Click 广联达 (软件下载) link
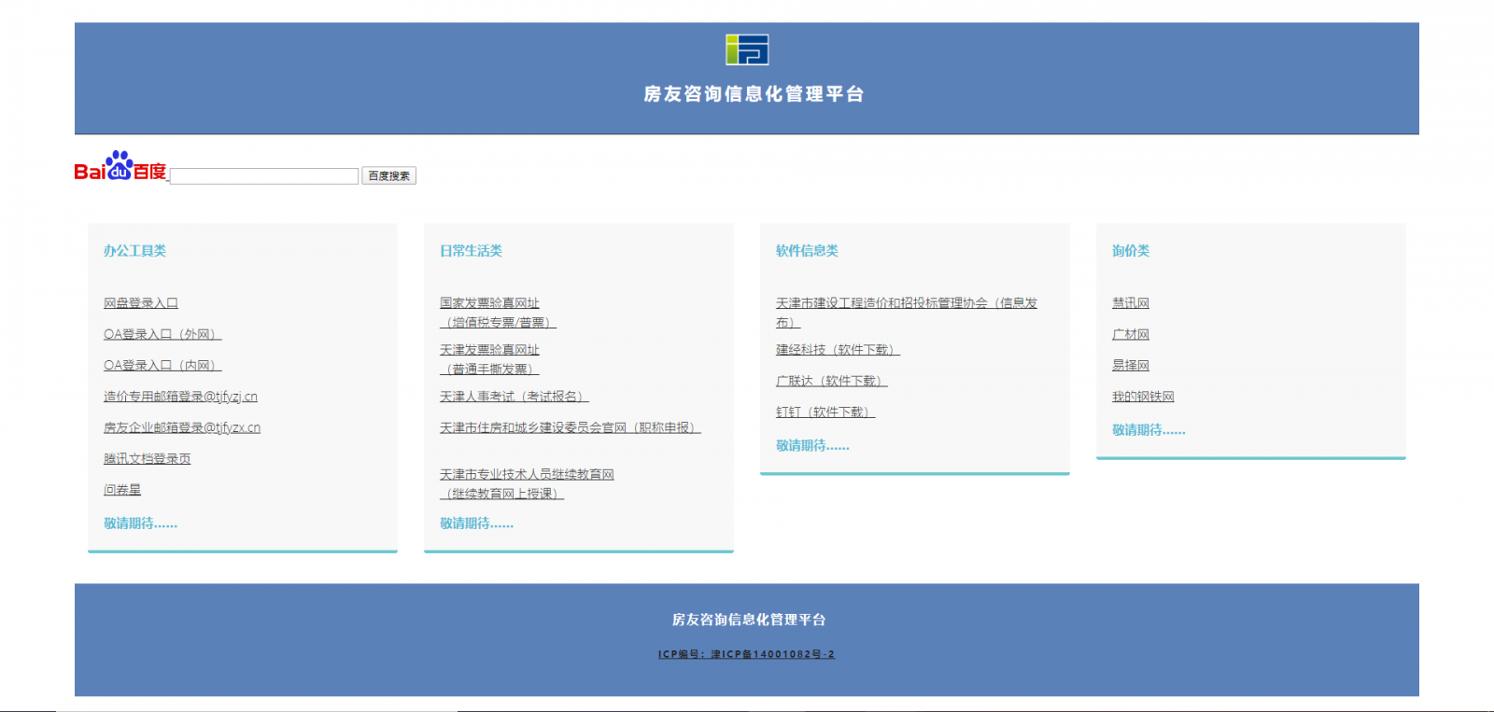The height and width of the screenshot is (712, 1494). [x=831, y=381]
